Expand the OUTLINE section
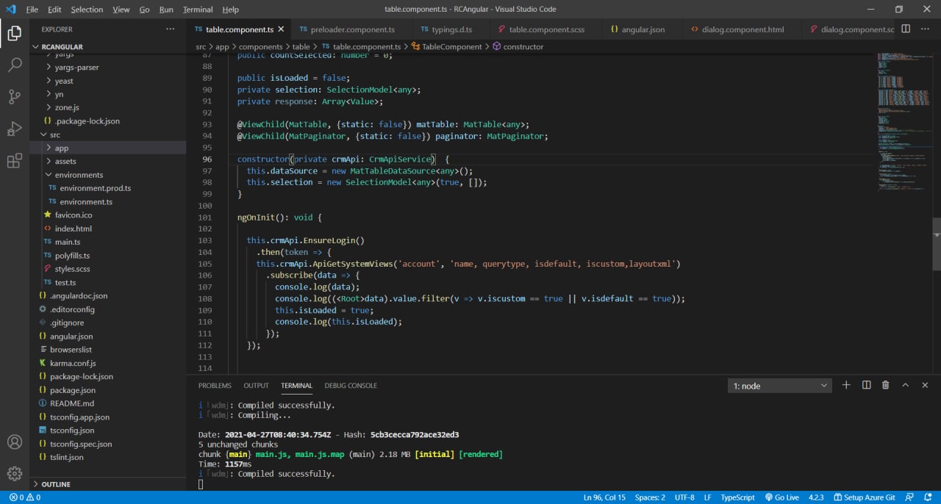941x504 pixels. click(x=56, y=484)
